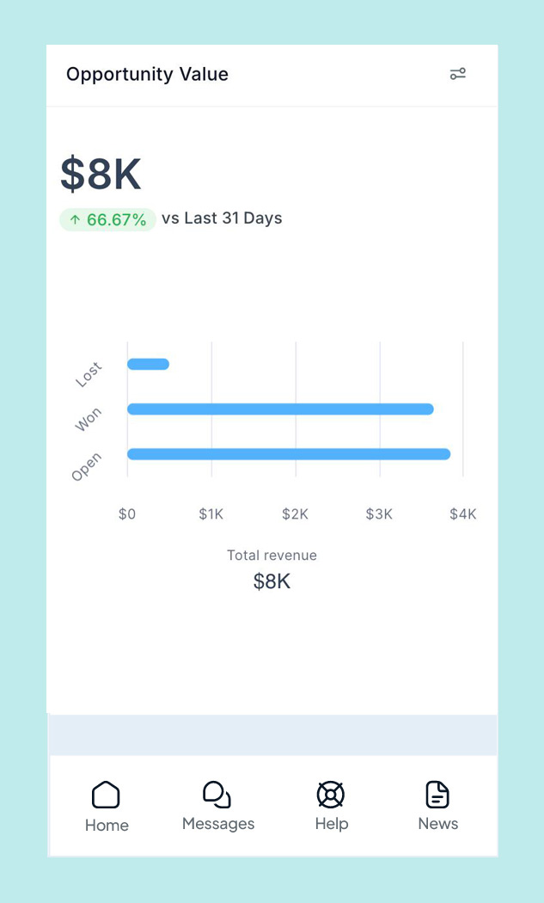Open the News tab label

(x=438, y=824)
